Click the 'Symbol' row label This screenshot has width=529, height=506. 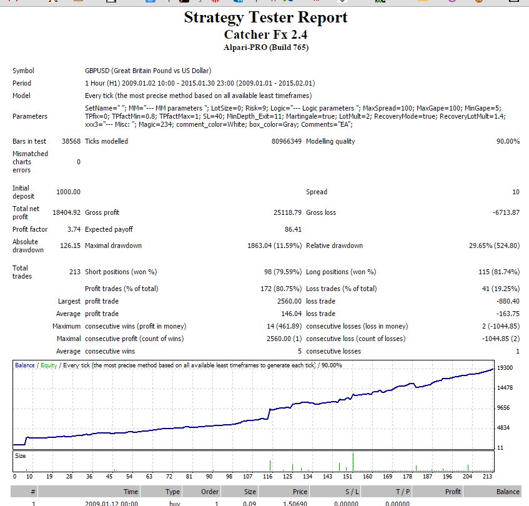23,71
